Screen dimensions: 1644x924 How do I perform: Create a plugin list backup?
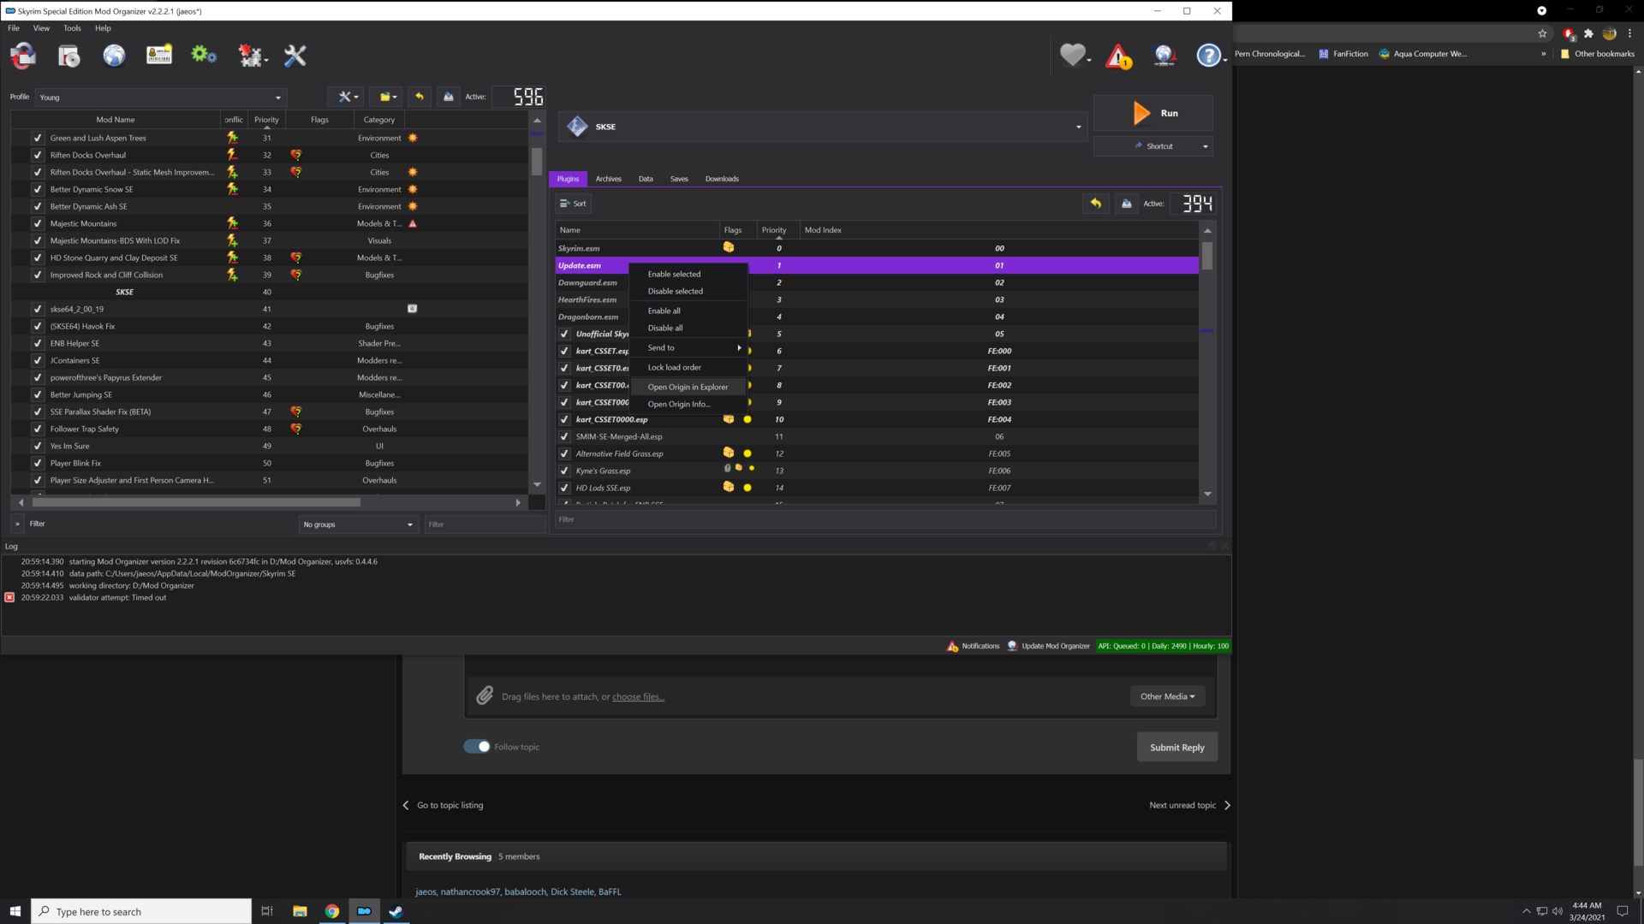1127,204
